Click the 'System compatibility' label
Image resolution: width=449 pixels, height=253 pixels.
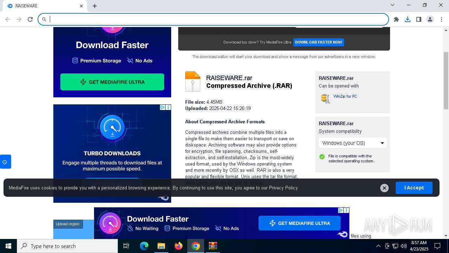tap(340, 131)
